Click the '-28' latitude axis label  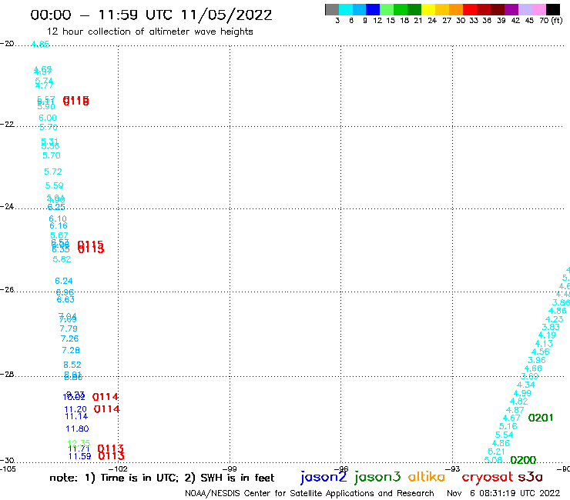(7, 374)
